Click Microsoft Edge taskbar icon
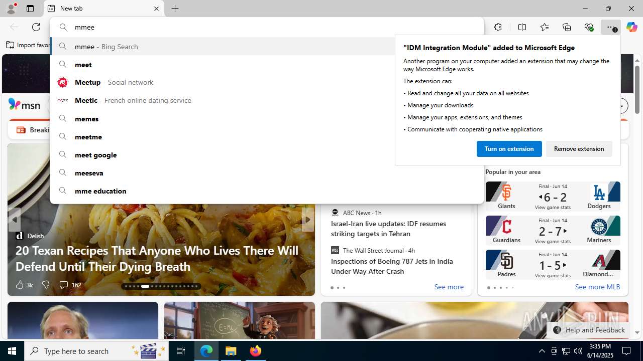 (x=206, y=351)
